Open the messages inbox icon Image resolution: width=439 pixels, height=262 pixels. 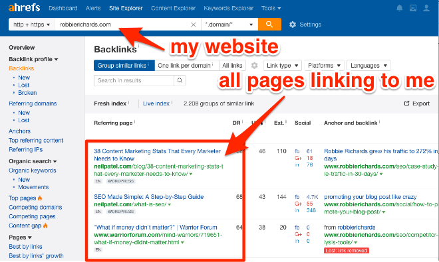pyautogui.click(x=413, y=8)
